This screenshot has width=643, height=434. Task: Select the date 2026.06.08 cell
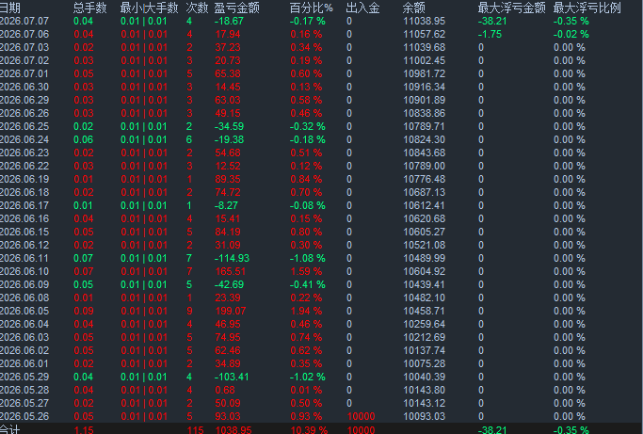point(24,297)
